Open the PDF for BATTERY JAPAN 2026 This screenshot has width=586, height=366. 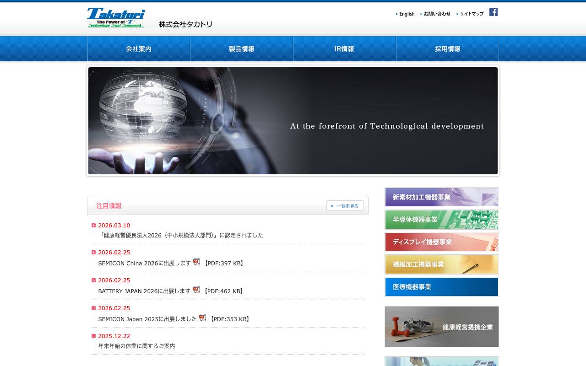pyautogui.click(x=196, y=290)
